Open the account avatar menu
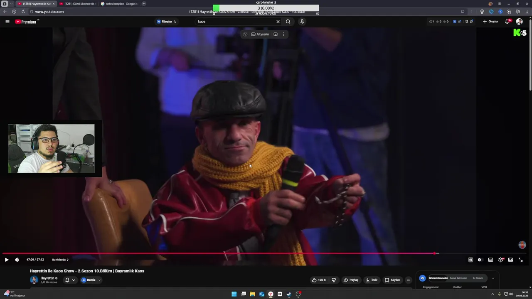This screenshot has height=299, width=532. (x=520, y=22)
